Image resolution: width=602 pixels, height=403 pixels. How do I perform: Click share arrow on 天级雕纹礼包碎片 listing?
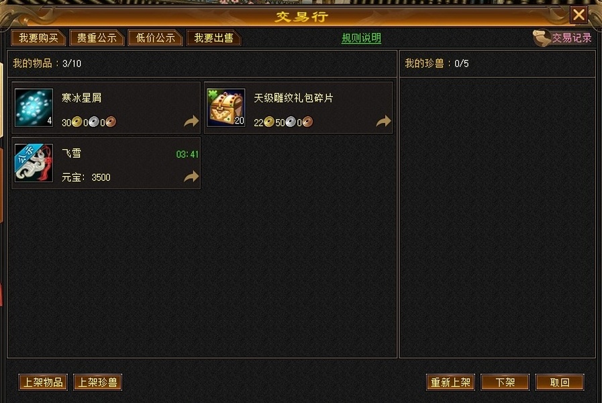point(383,121)
